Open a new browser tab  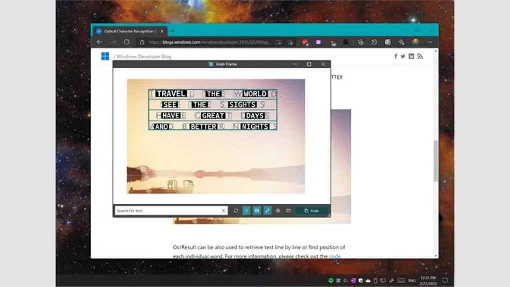(x=172, y=31)
